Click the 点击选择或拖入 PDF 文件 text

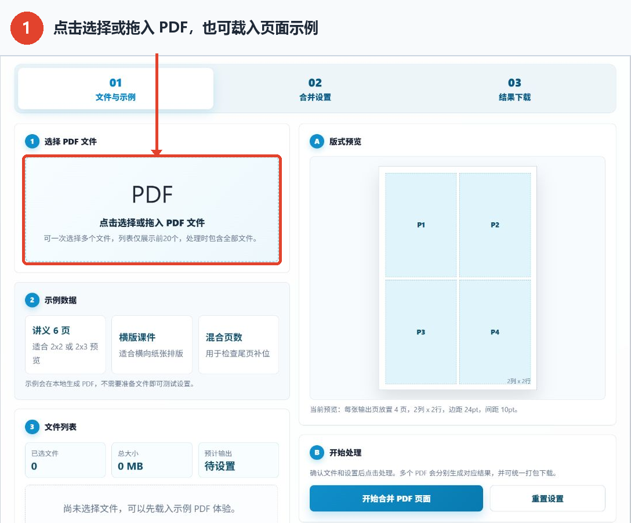(x=152, y=223)
